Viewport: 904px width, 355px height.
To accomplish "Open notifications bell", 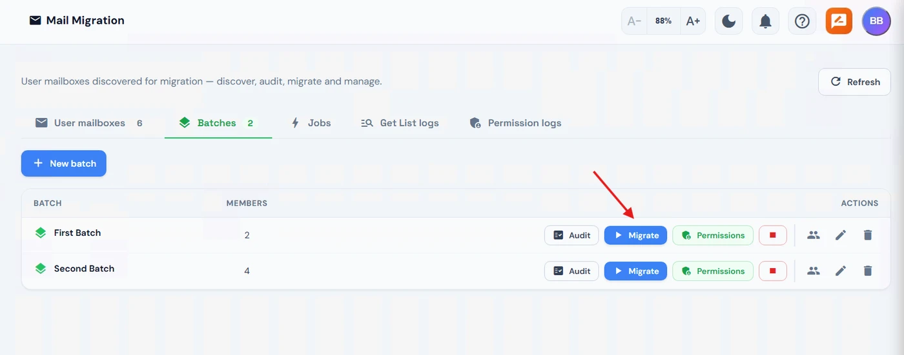I will (x=765, y=21).
